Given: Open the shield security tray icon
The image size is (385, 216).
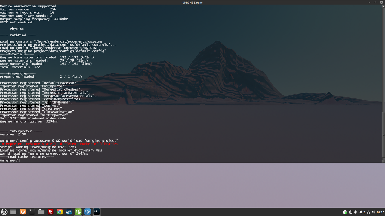Looking at the screenshot, I should [x=356, y=212].
